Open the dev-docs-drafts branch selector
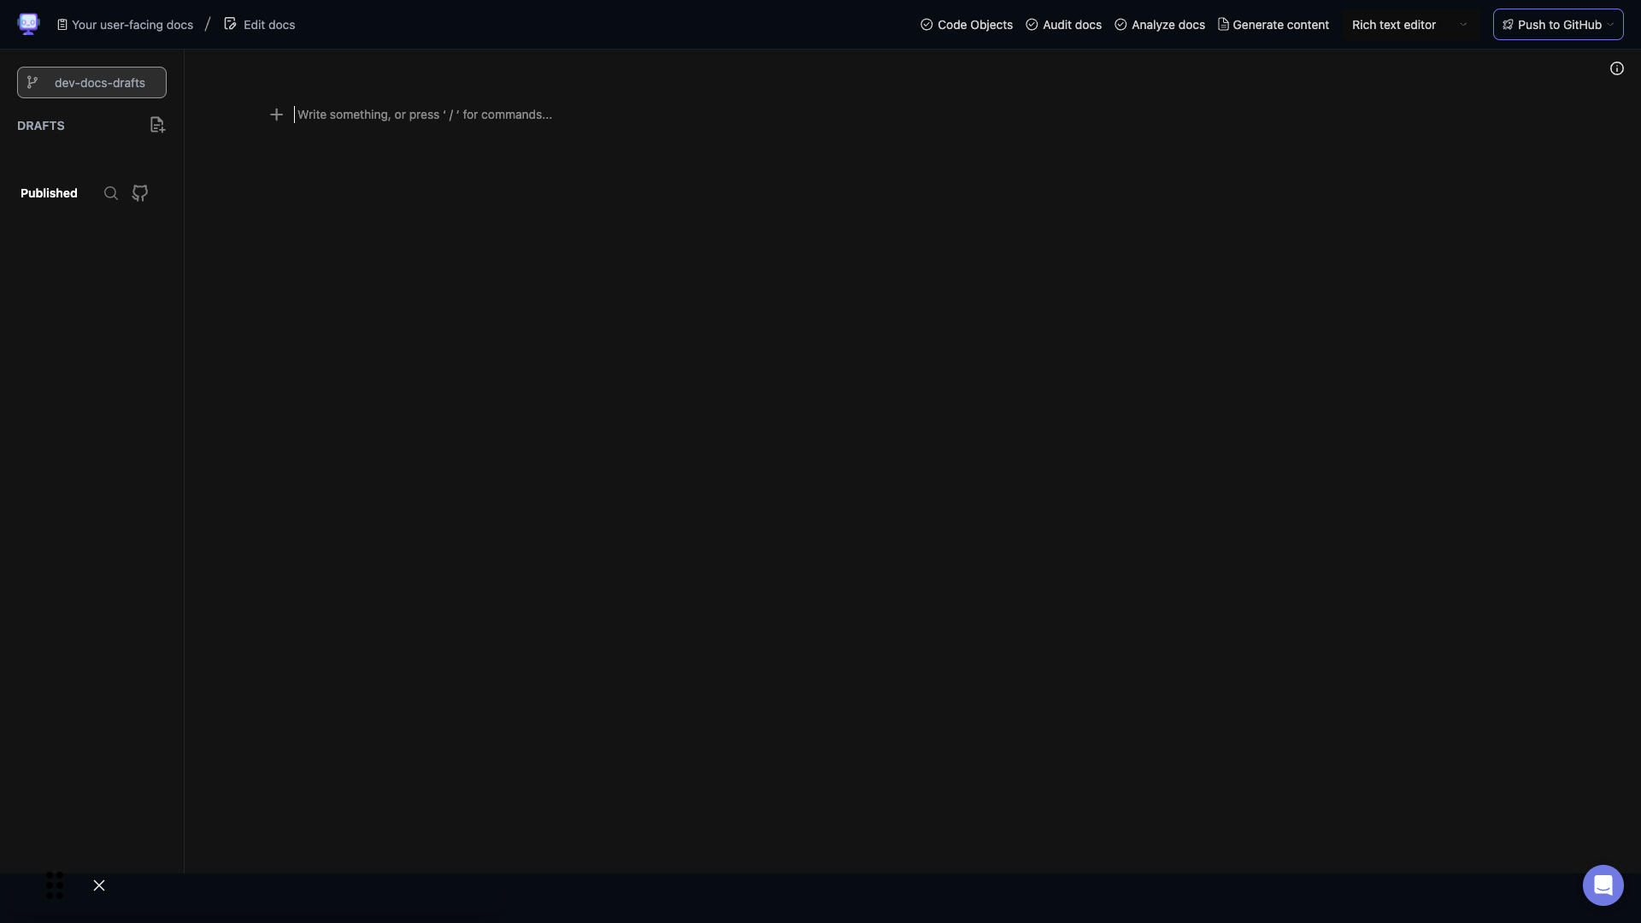 [91, 82]
